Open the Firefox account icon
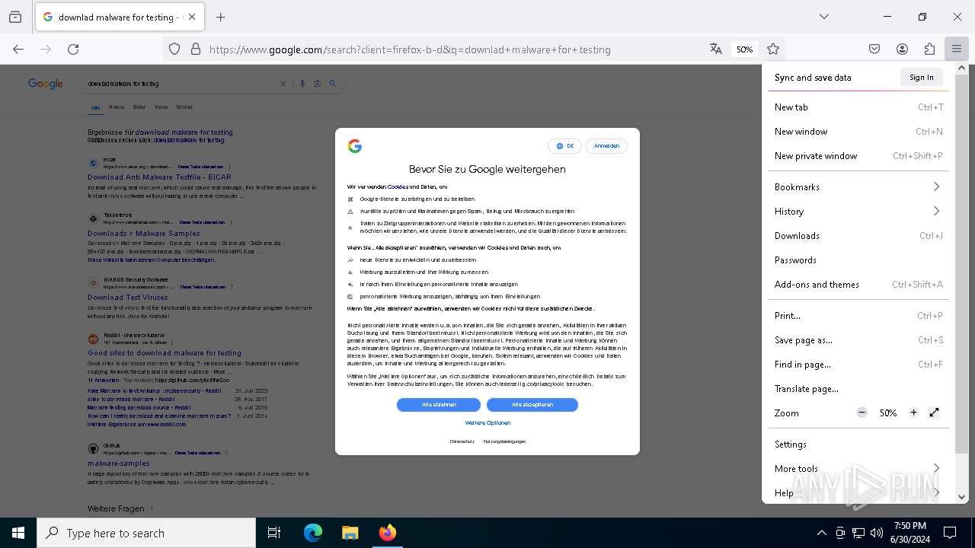Screen dimensions: 975x548 (902, 49)
